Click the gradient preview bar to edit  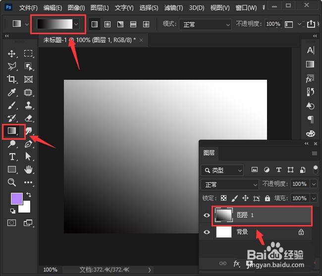(x=54, y=24)
